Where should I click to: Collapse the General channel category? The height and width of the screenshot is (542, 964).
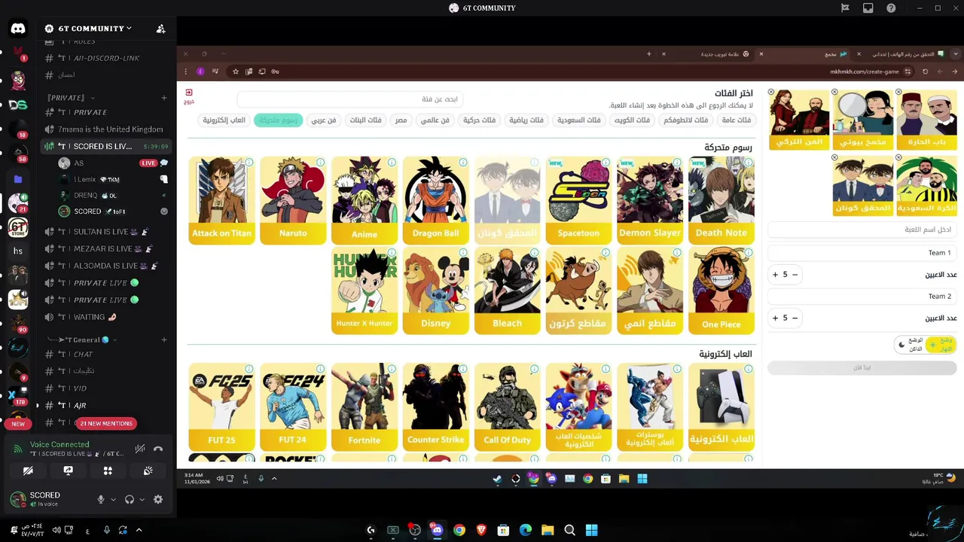pyautogui.click(x=83, y=340)
